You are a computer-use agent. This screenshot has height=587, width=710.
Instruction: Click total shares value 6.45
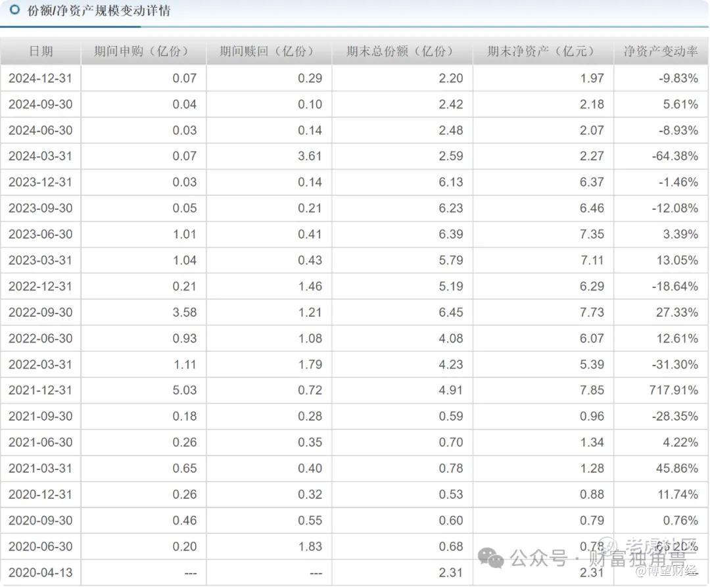tap(451, 312)
